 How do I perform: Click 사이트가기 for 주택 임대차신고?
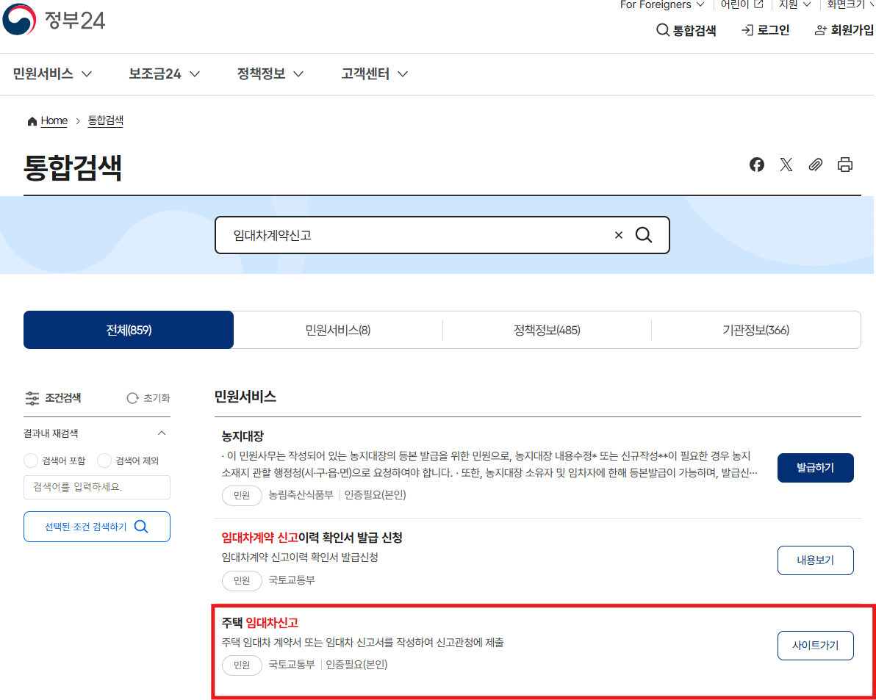[815, 645]
